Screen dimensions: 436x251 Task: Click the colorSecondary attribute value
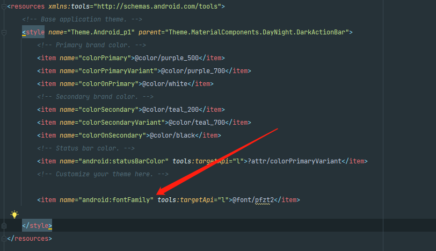pos(108,110)
